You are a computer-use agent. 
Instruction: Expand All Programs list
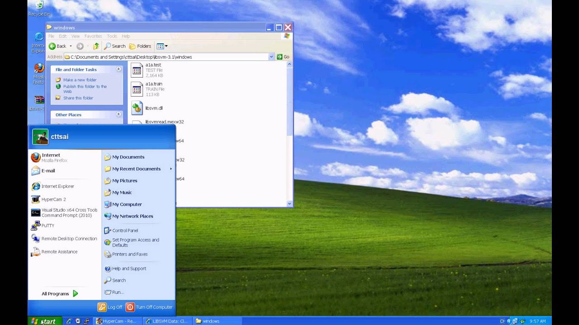click(60, 294)
